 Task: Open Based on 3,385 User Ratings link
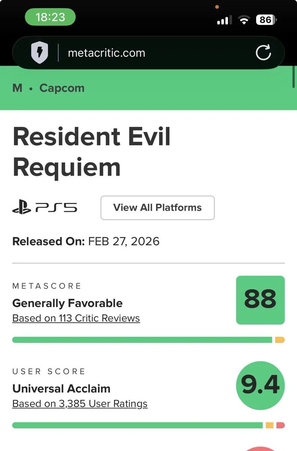tap(80, 404)
